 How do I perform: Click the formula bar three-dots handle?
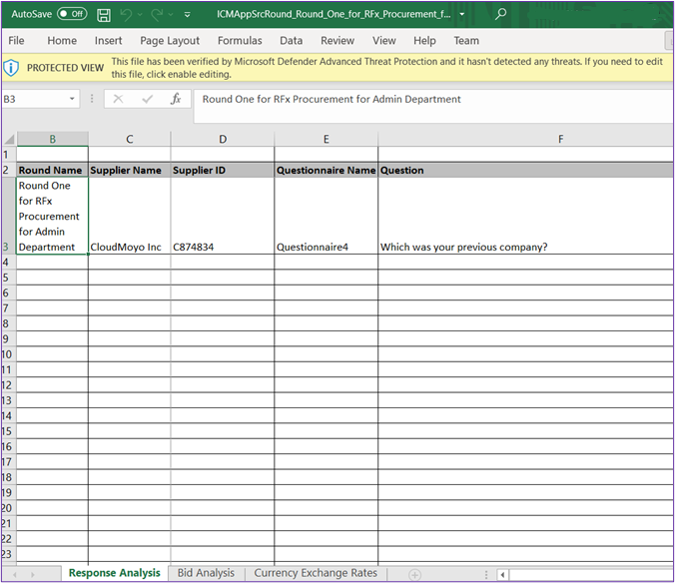click(x=92, y=99)
